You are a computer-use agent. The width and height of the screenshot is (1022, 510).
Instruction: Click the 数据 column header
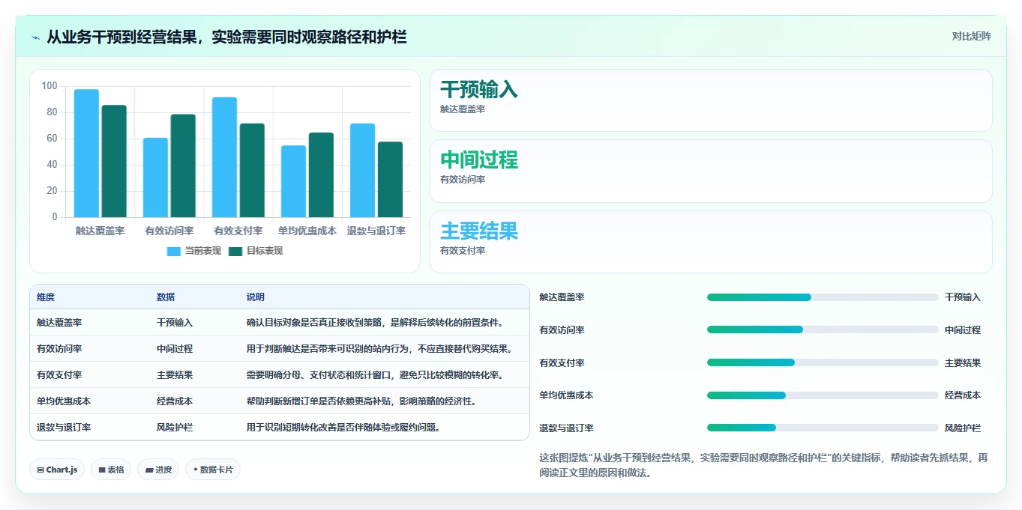point(166,297)
